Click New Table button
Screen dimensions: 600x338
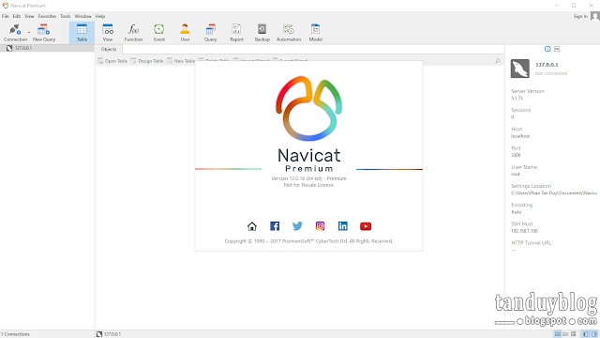point(181,61)
